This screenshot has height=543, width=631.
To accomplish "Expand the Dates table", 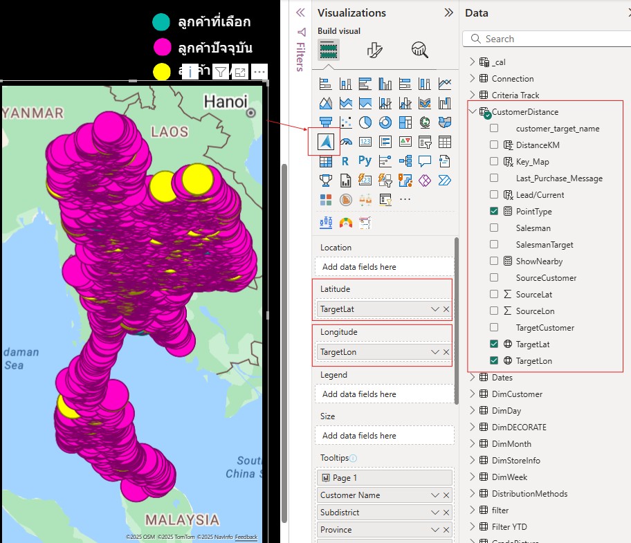I will (x=471, y=377).
